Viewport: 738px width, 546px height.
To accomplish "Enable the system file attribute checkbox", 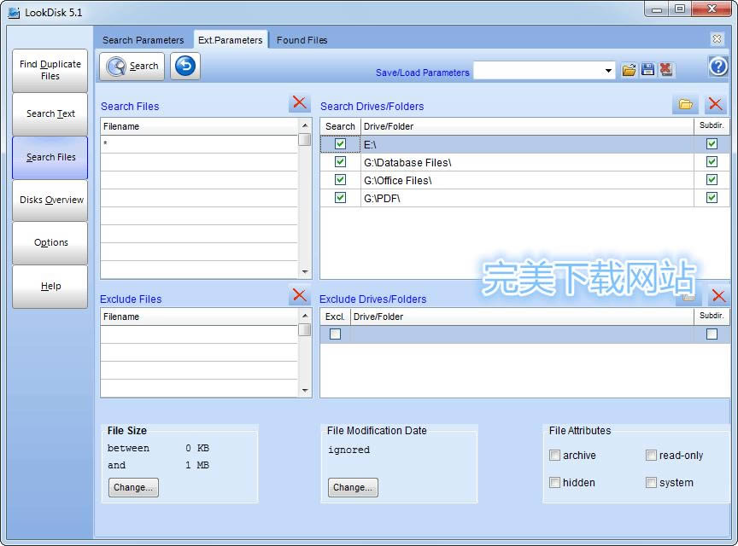I will tap(651, 483).
